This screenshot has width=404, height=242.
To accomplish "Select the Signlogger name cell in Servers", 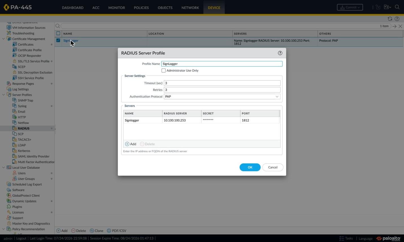I will [143, 120].
